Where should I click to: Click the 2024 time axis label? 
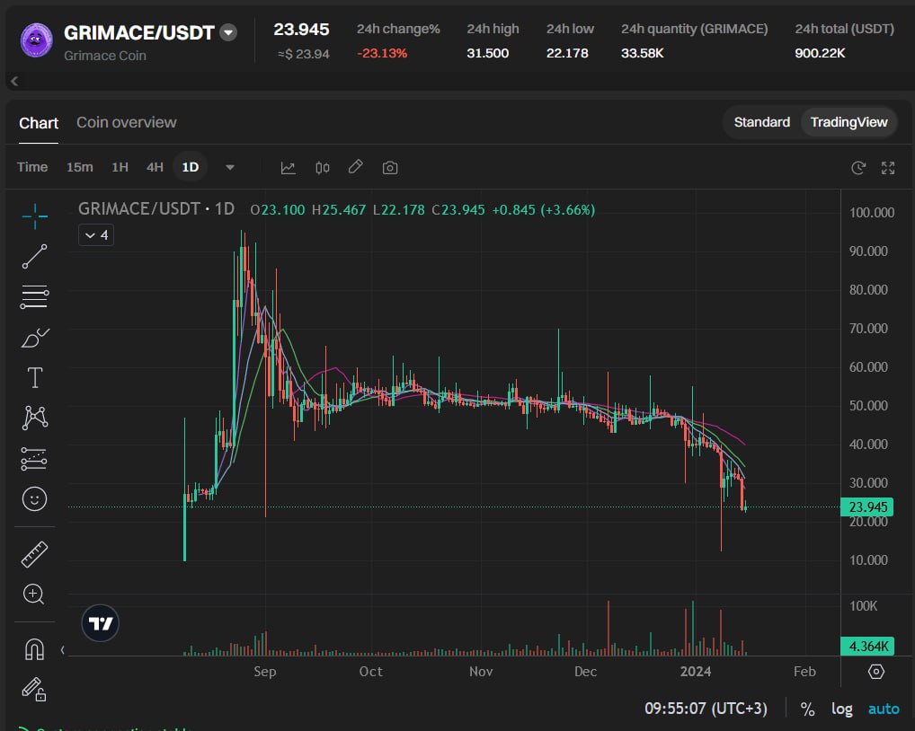[696, 672]
